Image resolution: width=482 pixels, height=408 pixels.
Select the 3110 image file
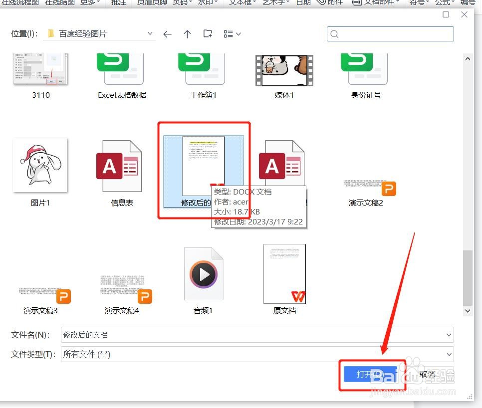tap(40, 76)
